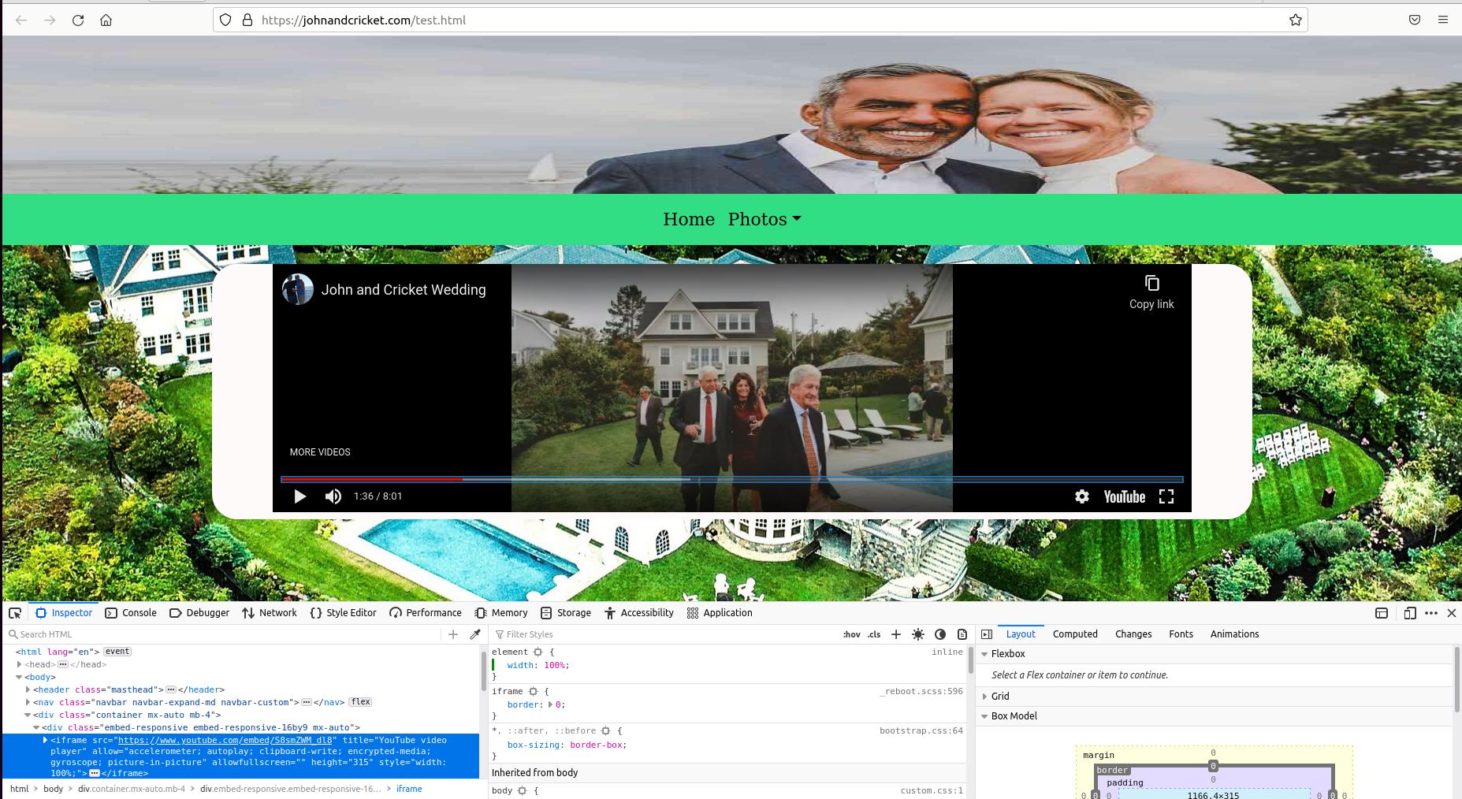Viewport: 1462px width, 799px height.
Task: Open the Pocket save icon
Action: coord(1415,20)
